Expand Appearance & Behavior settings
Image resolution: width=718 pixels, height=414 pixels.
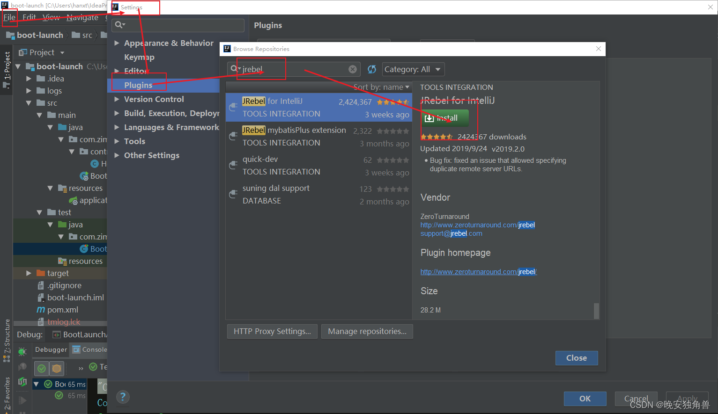tap(117, 43)
